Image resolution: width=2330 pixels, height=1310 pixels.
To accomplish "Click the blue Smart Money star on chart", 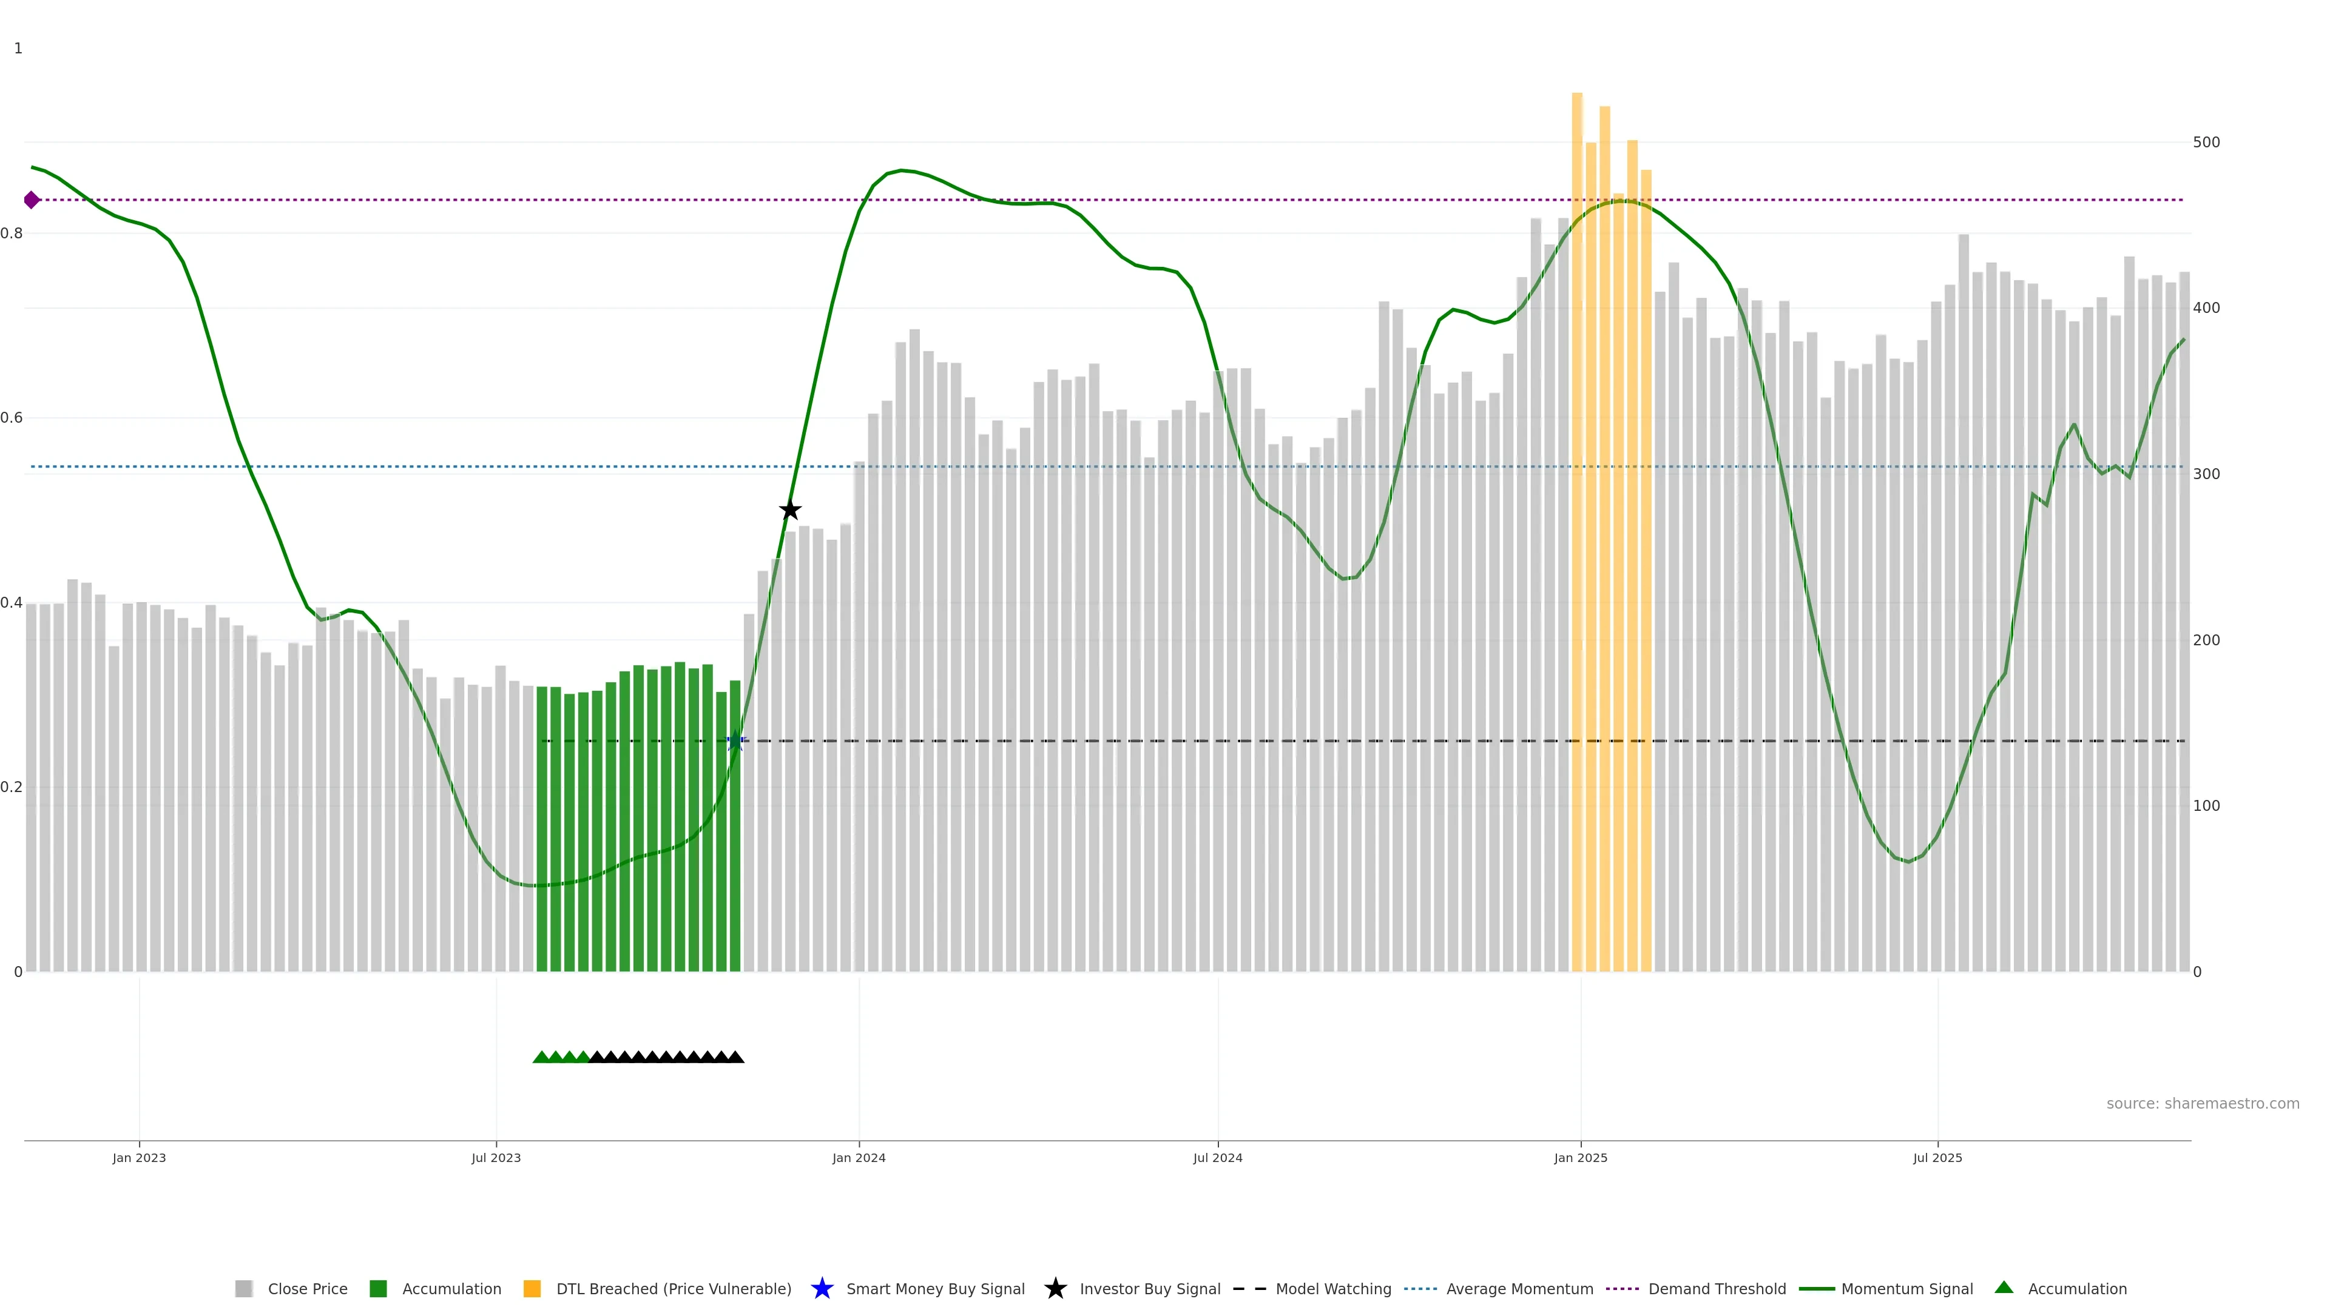I will (x=735, y=741).
